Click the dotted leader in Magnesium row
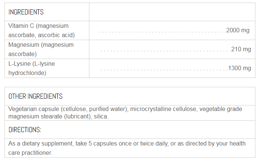Screen dimensions: 261x160 [165, 50]
